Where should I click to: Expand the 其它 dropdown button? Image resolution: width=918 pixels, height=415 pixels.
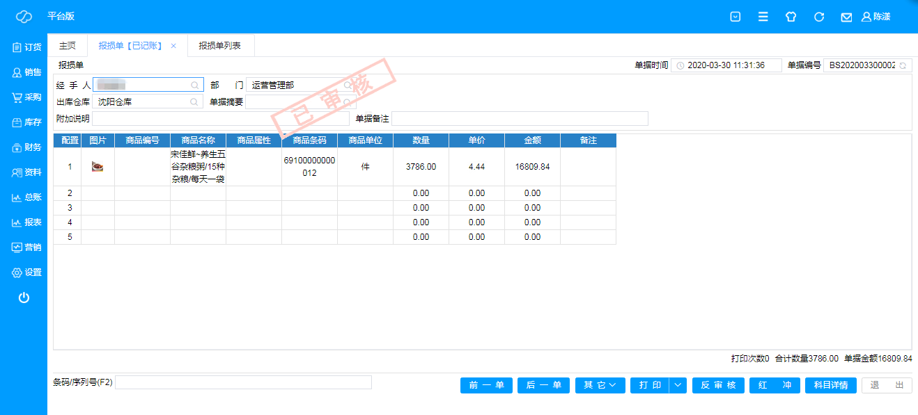[x=600, y=385]
